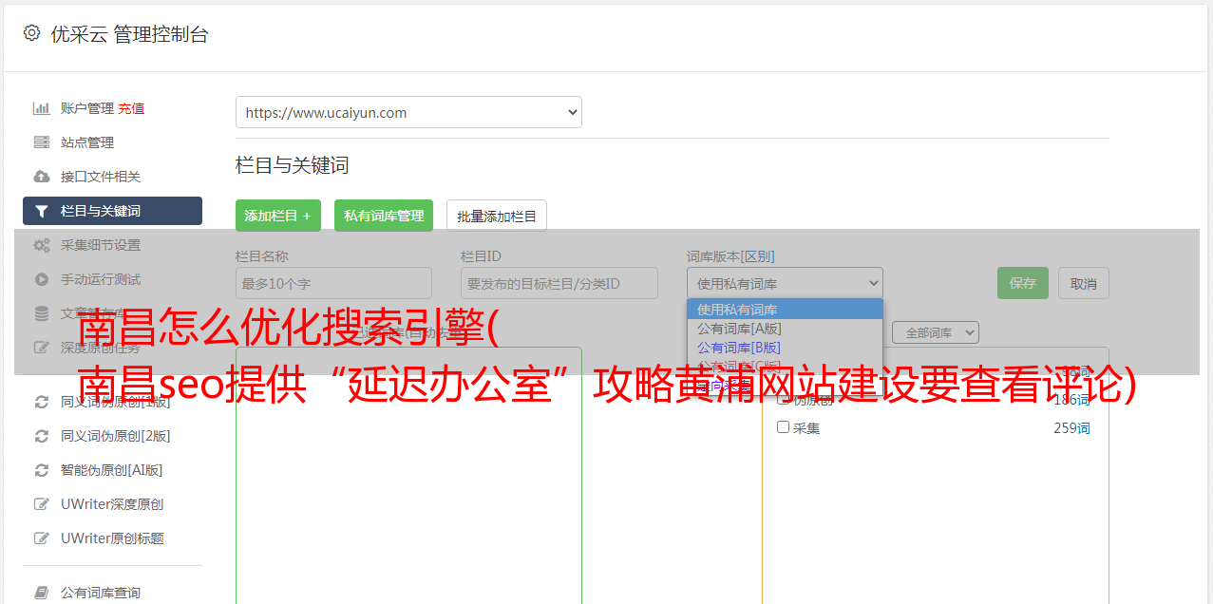Focus the 栏目ID input field
The height and width of the screenshot is (604, 1213).
(559, 283)
